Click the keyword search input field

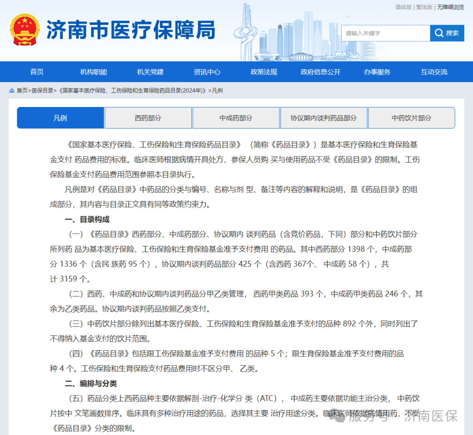click(385, 33)
